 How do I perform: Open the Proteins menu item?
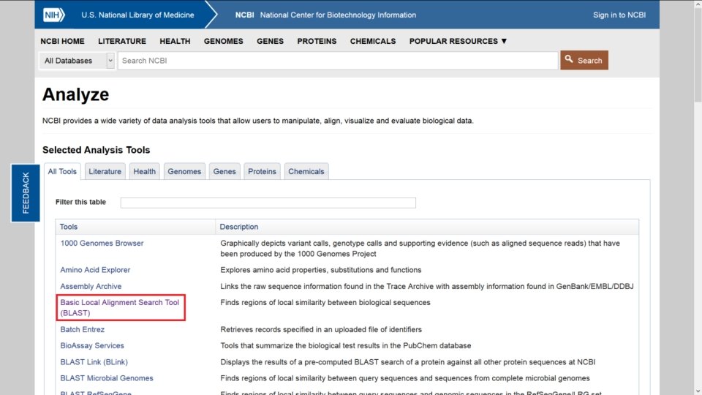[x=317, y=41]
